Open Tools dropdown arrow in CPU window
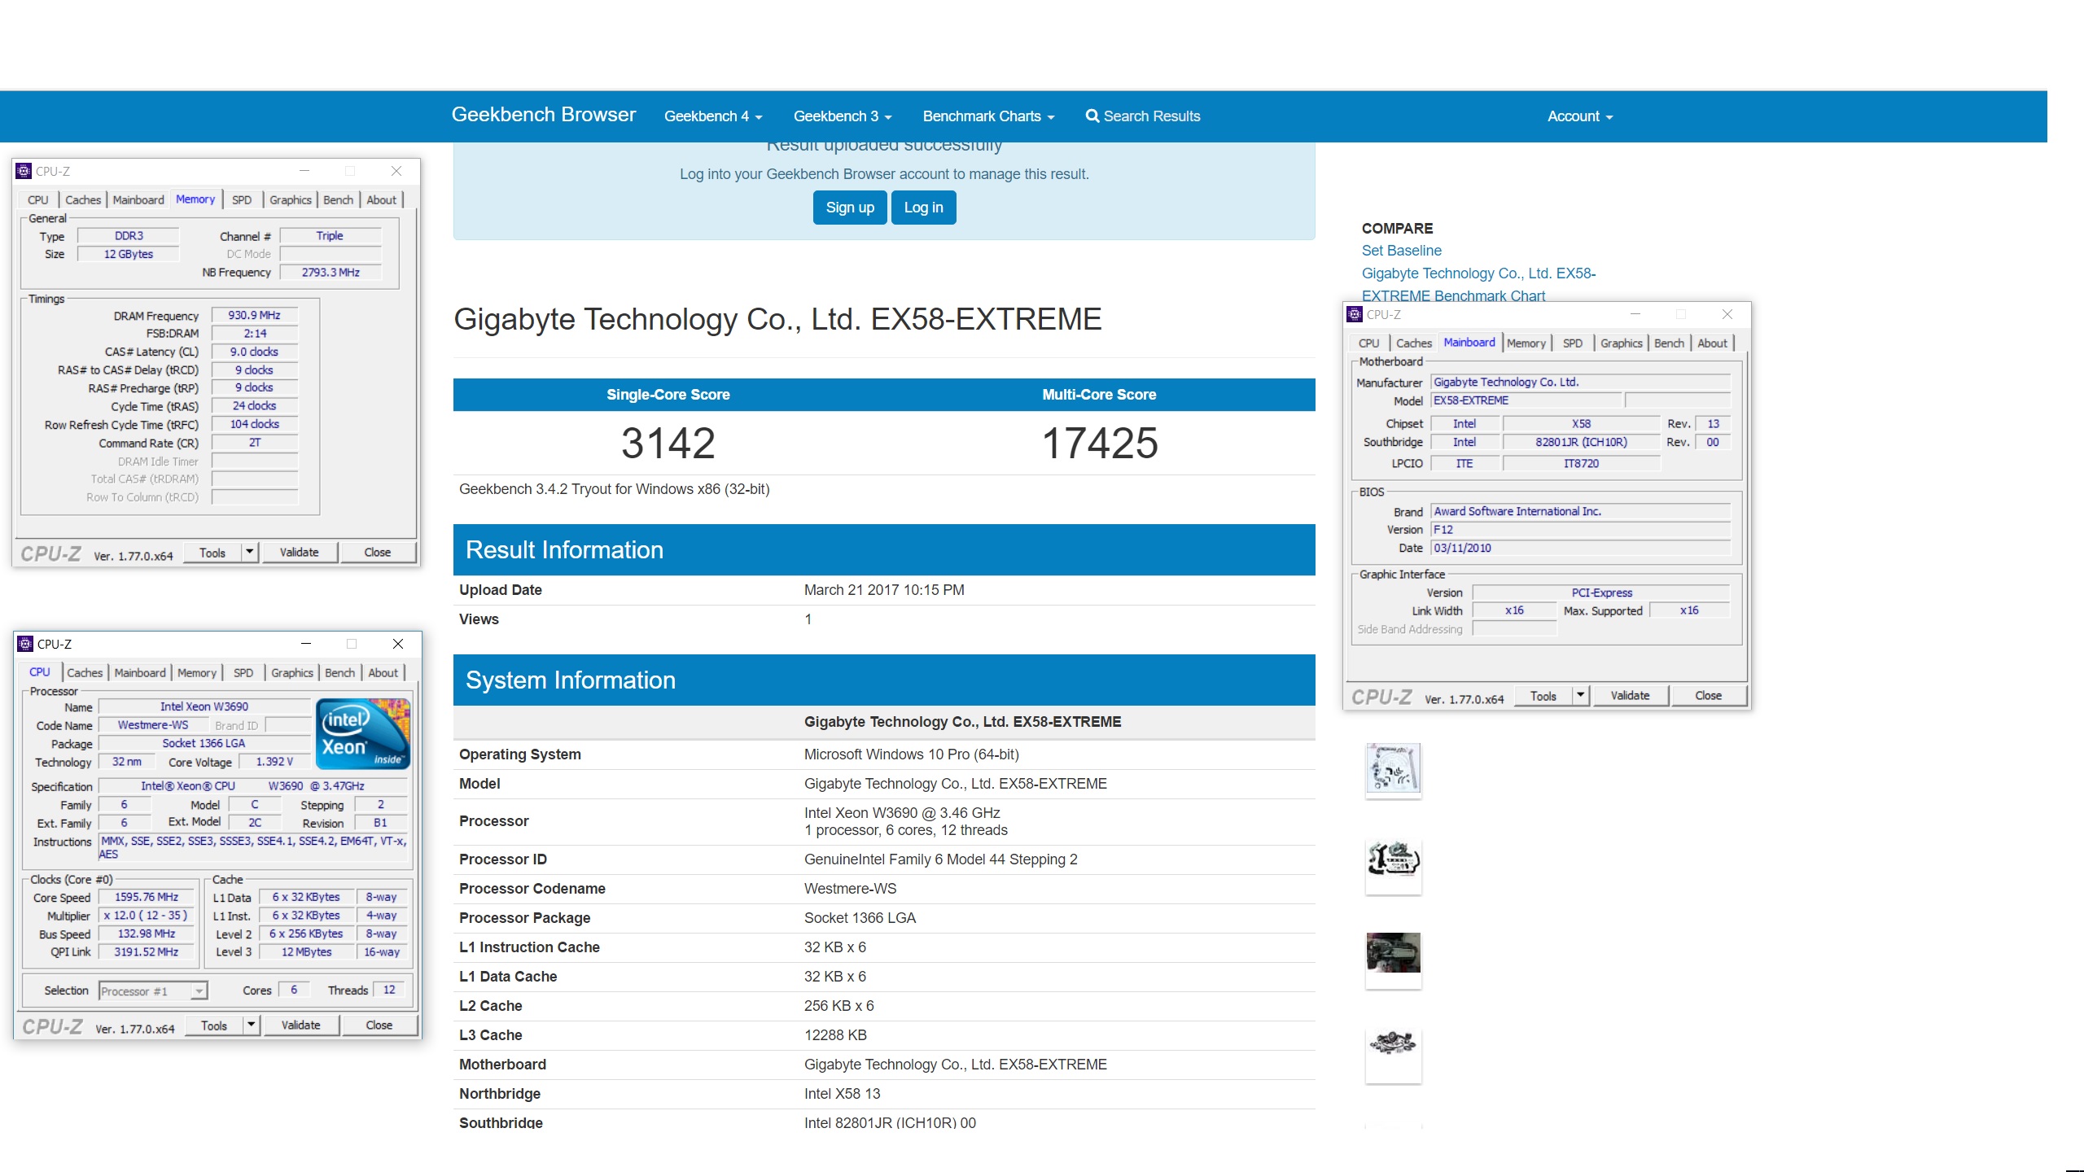This screenshot has height=1172, width=2084. coord(252,1025)
